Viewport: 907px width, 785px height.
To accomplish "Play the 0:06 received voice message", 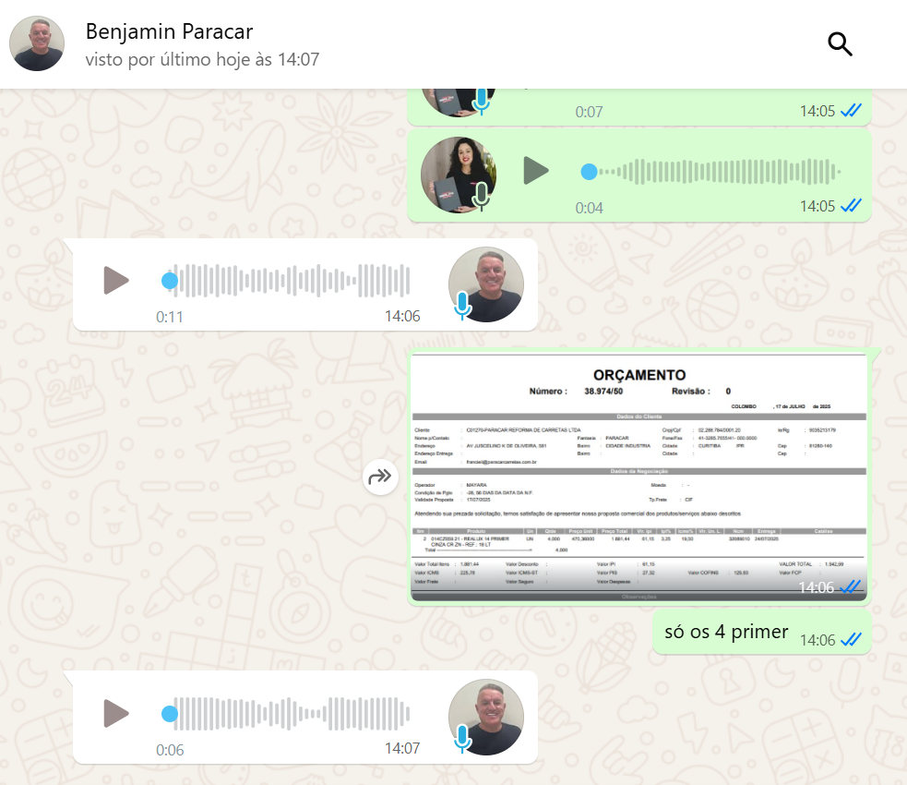I will [x=116, y=713].
